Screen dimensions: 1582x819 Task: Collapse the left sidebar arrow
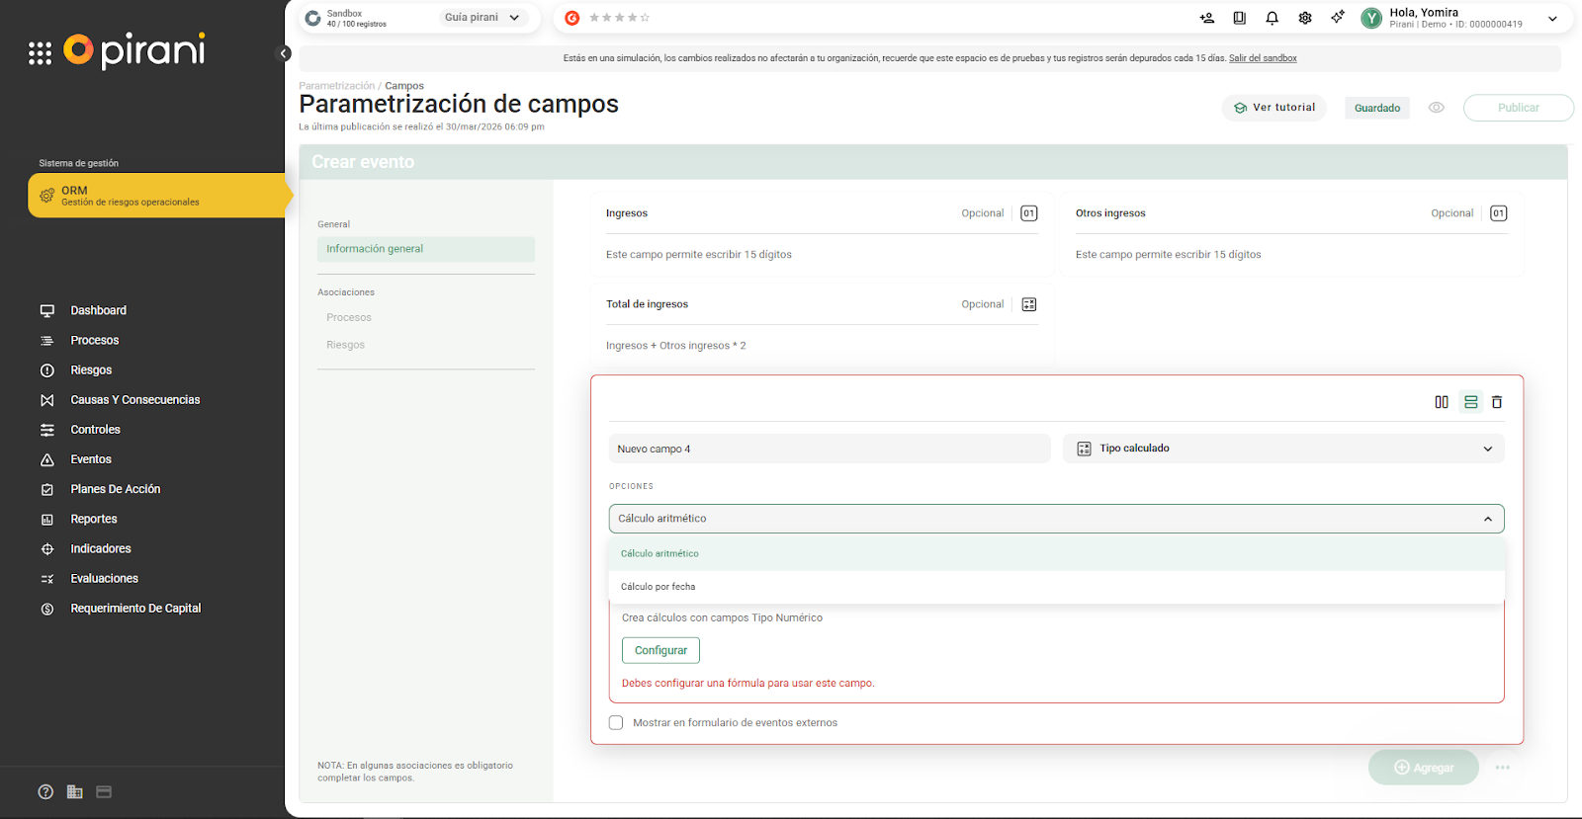coord(284,53)
